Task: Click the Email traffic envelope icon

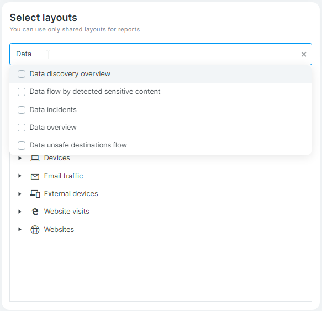Action: (35, 176)
